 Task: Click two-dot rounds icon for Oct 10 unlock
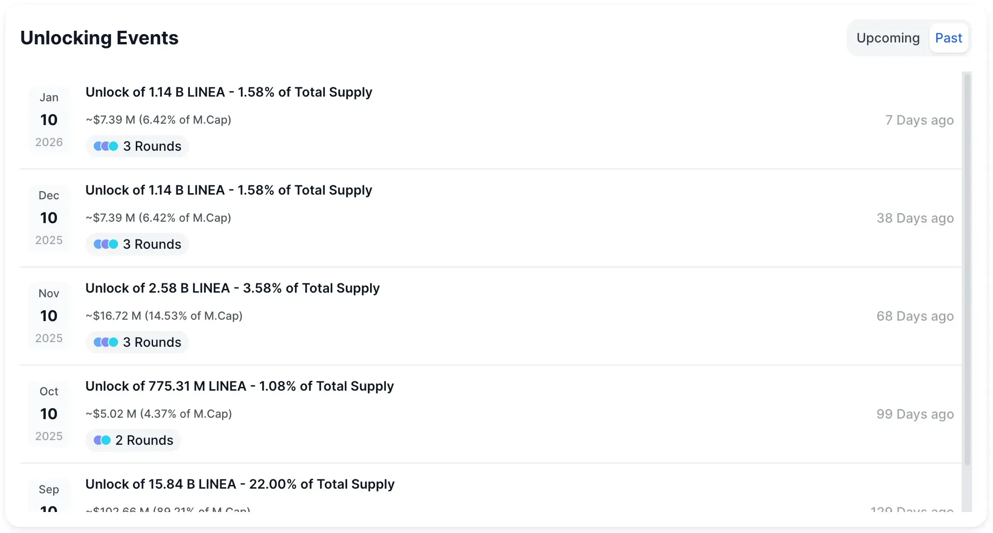102,440
